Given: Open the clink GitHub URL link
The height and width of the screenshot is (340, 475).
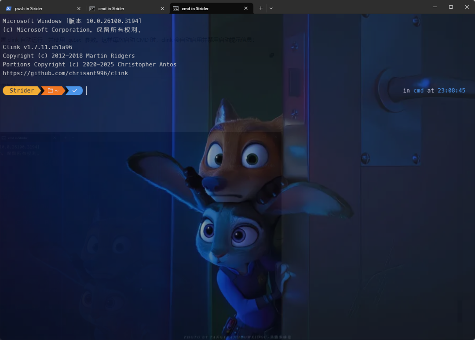Looking at the screenshot, I should click(66, 73).
